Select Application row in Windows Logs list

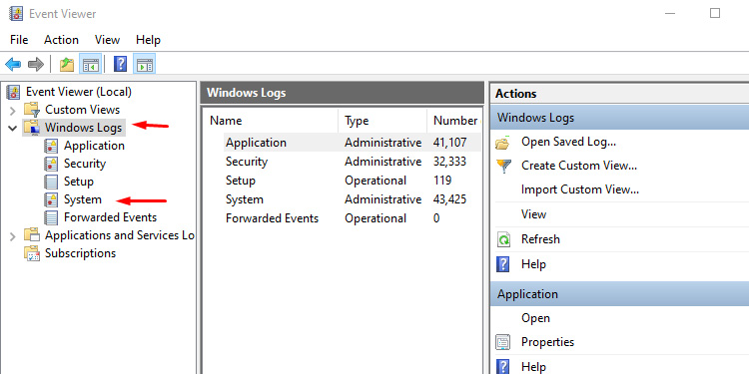click(343, 143)
